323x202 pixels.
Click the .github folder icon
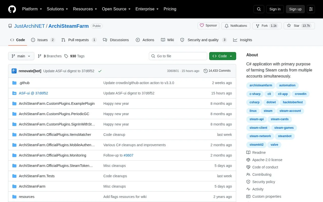point(14,83)
